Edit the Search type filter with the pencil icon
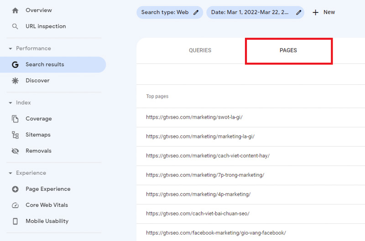Image resolution: width=365 pixels, height=241 pixels. click(x=196, y=12)
